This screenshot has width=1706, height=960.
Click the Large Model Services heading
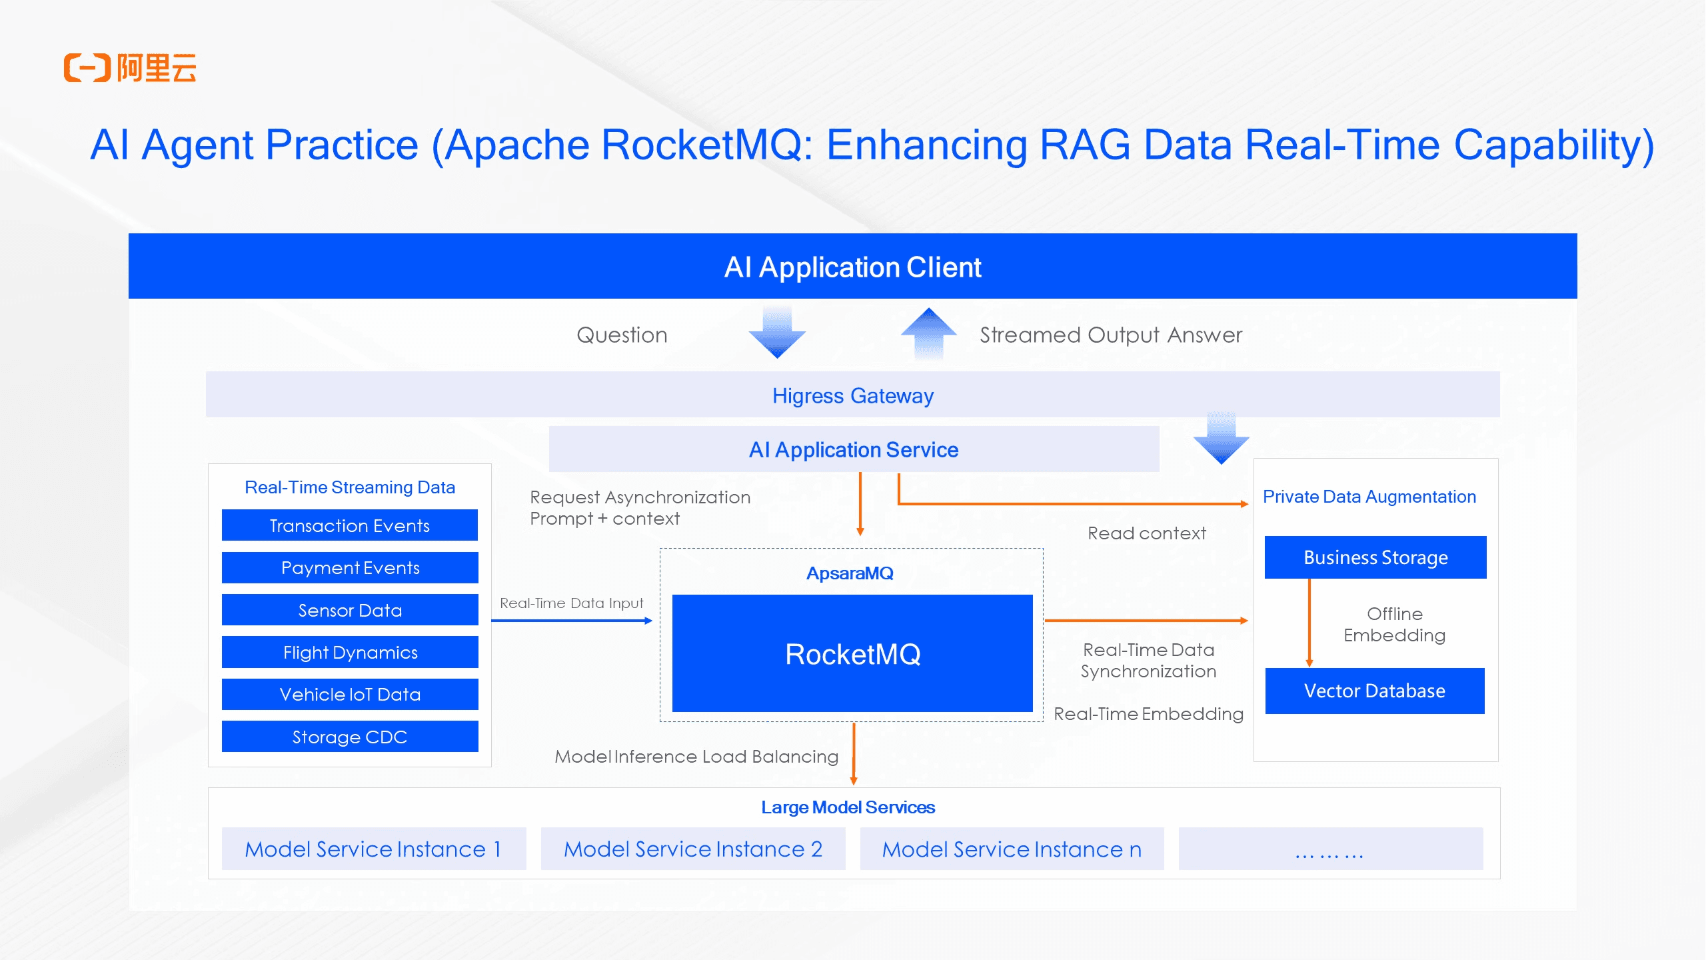[x=848, y=807]
